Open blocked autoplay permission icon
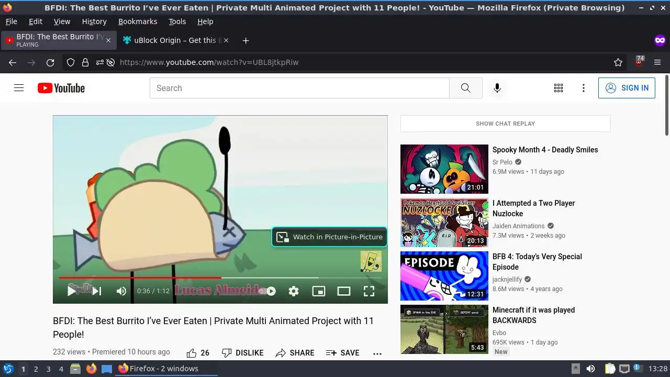The height and width of the screenshot is (377, 670). 110,62
